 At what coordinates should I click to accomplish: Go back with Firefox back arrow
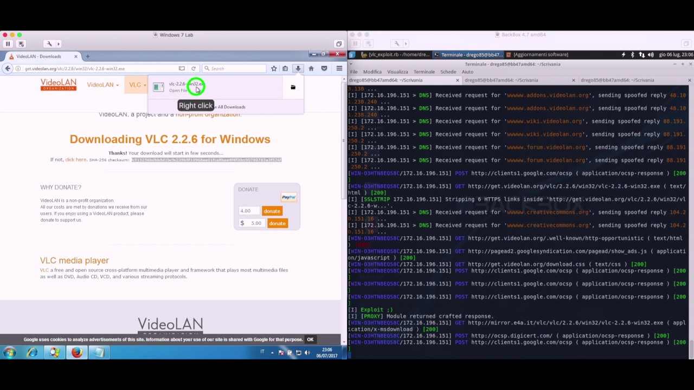pos(8,69)
